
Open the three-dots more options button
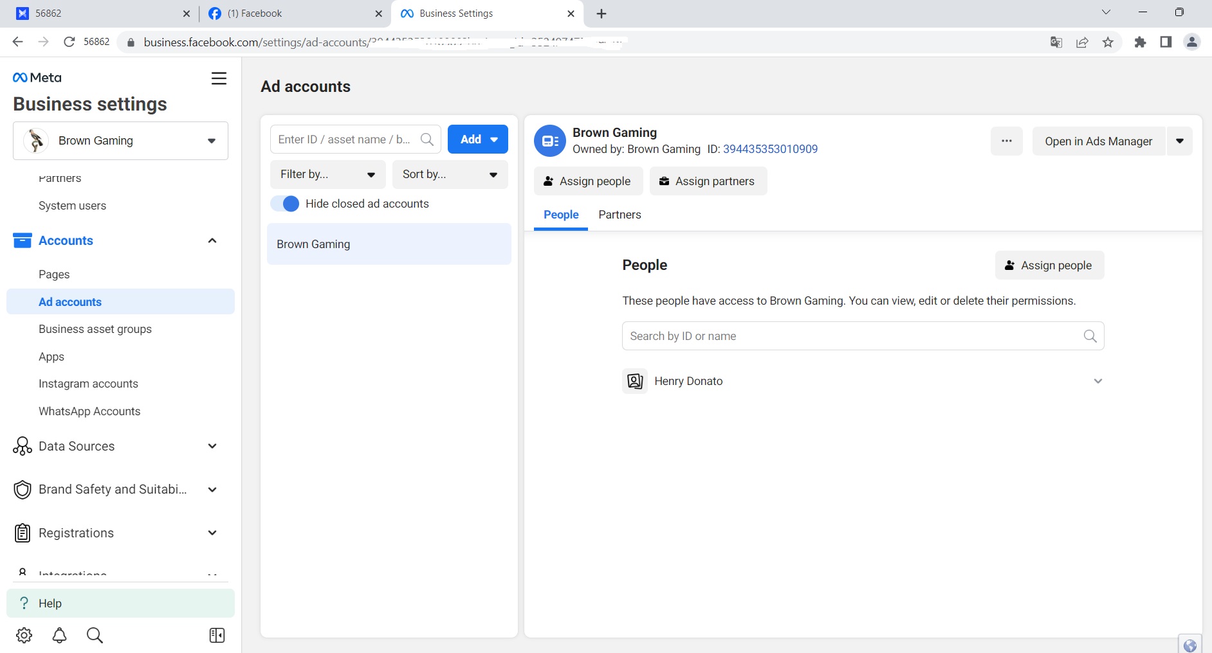click(x=1007, y=141)
